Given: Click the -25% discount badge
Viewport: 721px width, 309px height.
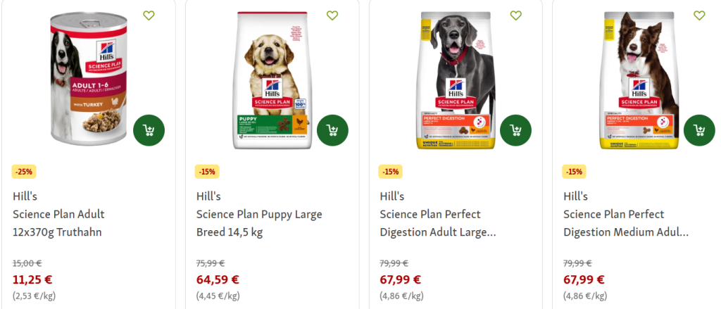Looking at the screenshot, I should click(x=24, y=172).
